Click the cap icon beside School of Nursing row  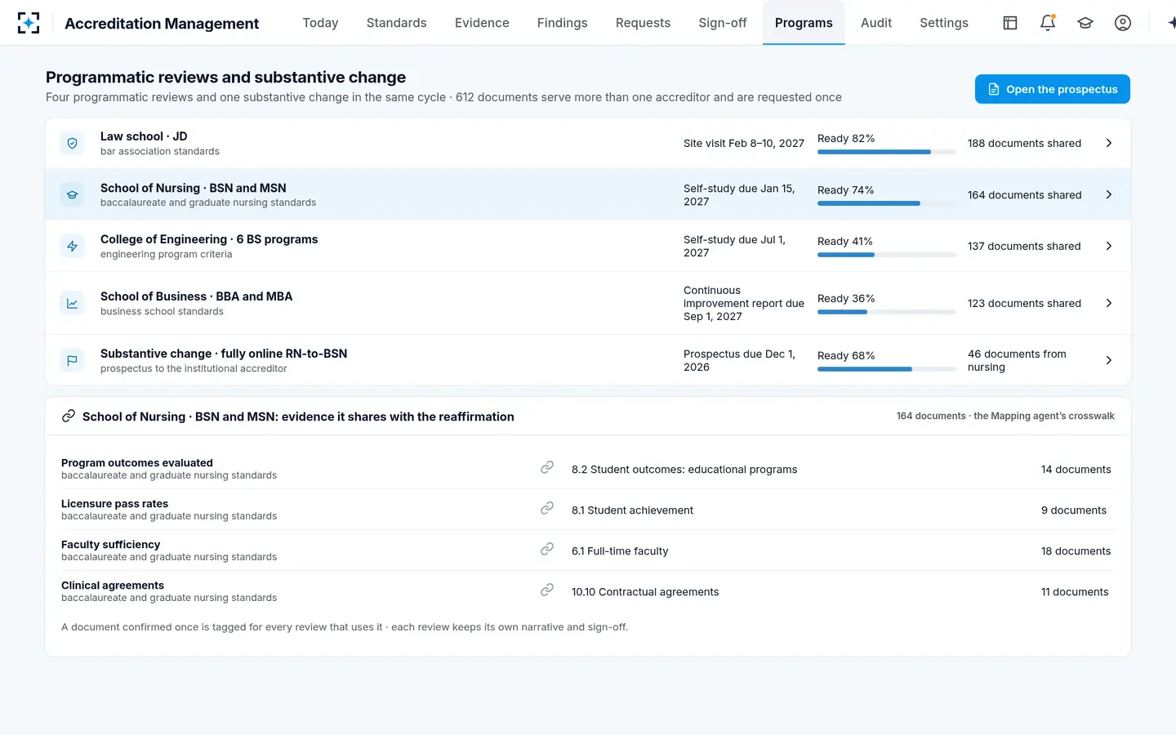[x=73, y=194]
